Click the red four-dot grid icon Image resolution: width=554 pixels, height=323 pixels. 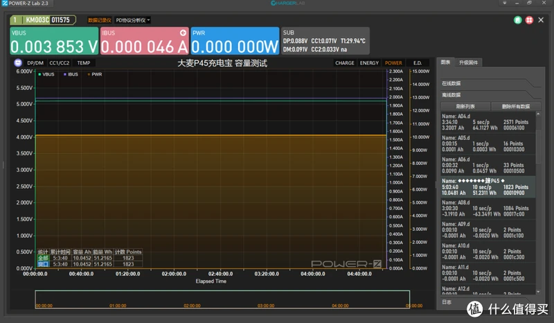pos(529,20)
